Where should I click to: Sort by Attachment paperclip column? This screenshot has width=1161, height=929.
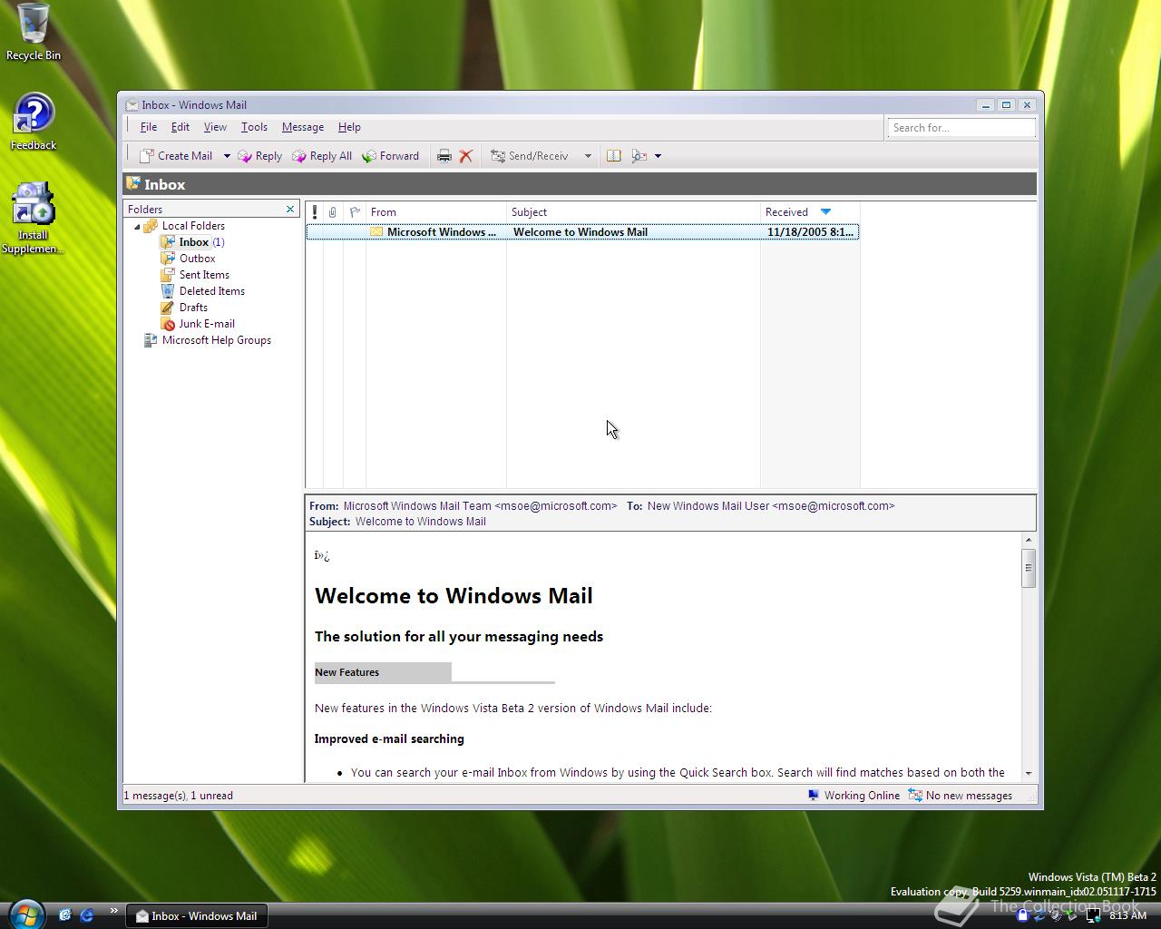pyautogui.click(x=333, y=212)
